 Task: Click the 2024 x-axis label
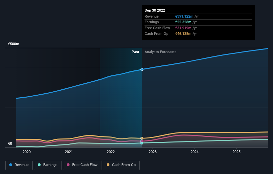[x=195, y=152]
